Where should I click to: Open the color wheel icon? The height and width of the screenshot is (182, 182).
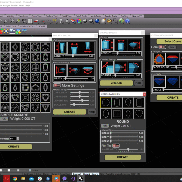click(79, 21)
